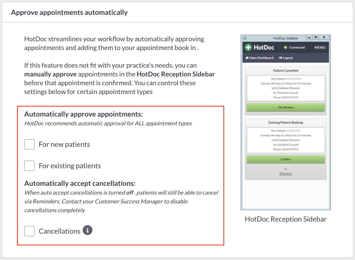Select the Patient Cancelled card heading
Viewport: 355px width, 260px height.
coord(286,71)
